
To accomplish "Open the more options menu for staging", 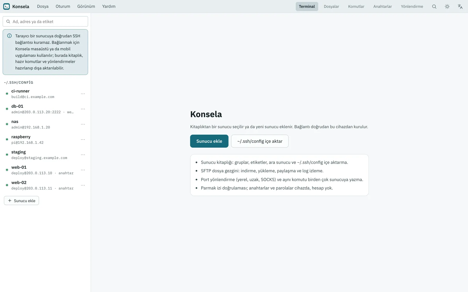I will pyautogui.click(x=83, y=155).
